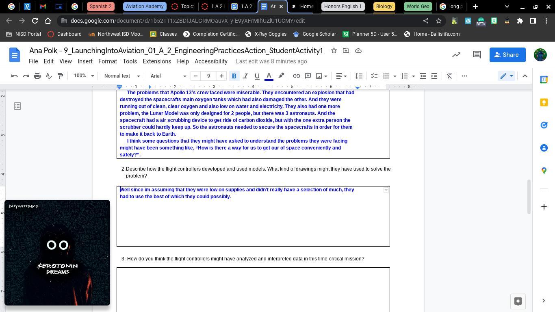Hide the menus with the up chevron
The width and height of the screenshot is (555, 312).
(x=525, y=76)
